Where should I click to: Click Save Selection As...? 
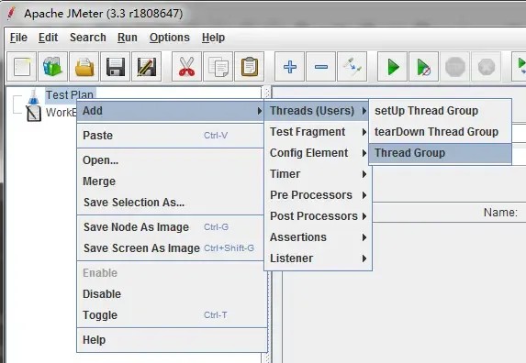171,203
